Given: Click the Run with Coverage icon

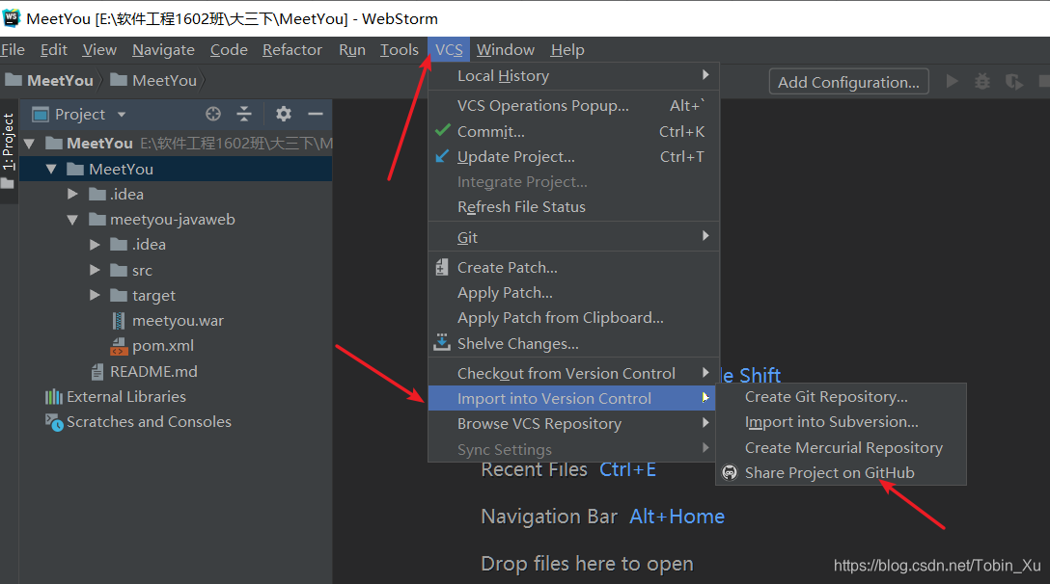Looking at the screenshot, I should pos(1014,82).
